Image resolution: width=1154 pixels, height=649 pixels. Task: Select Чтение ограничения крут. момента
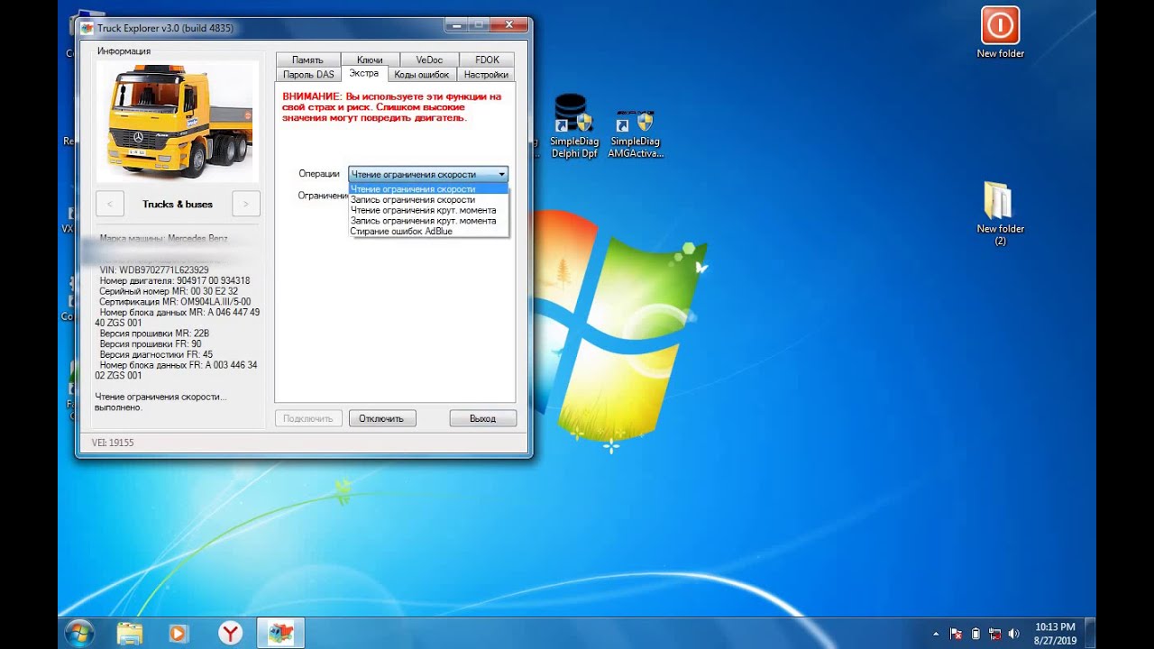pyautogui.click(x=428, y=210)
